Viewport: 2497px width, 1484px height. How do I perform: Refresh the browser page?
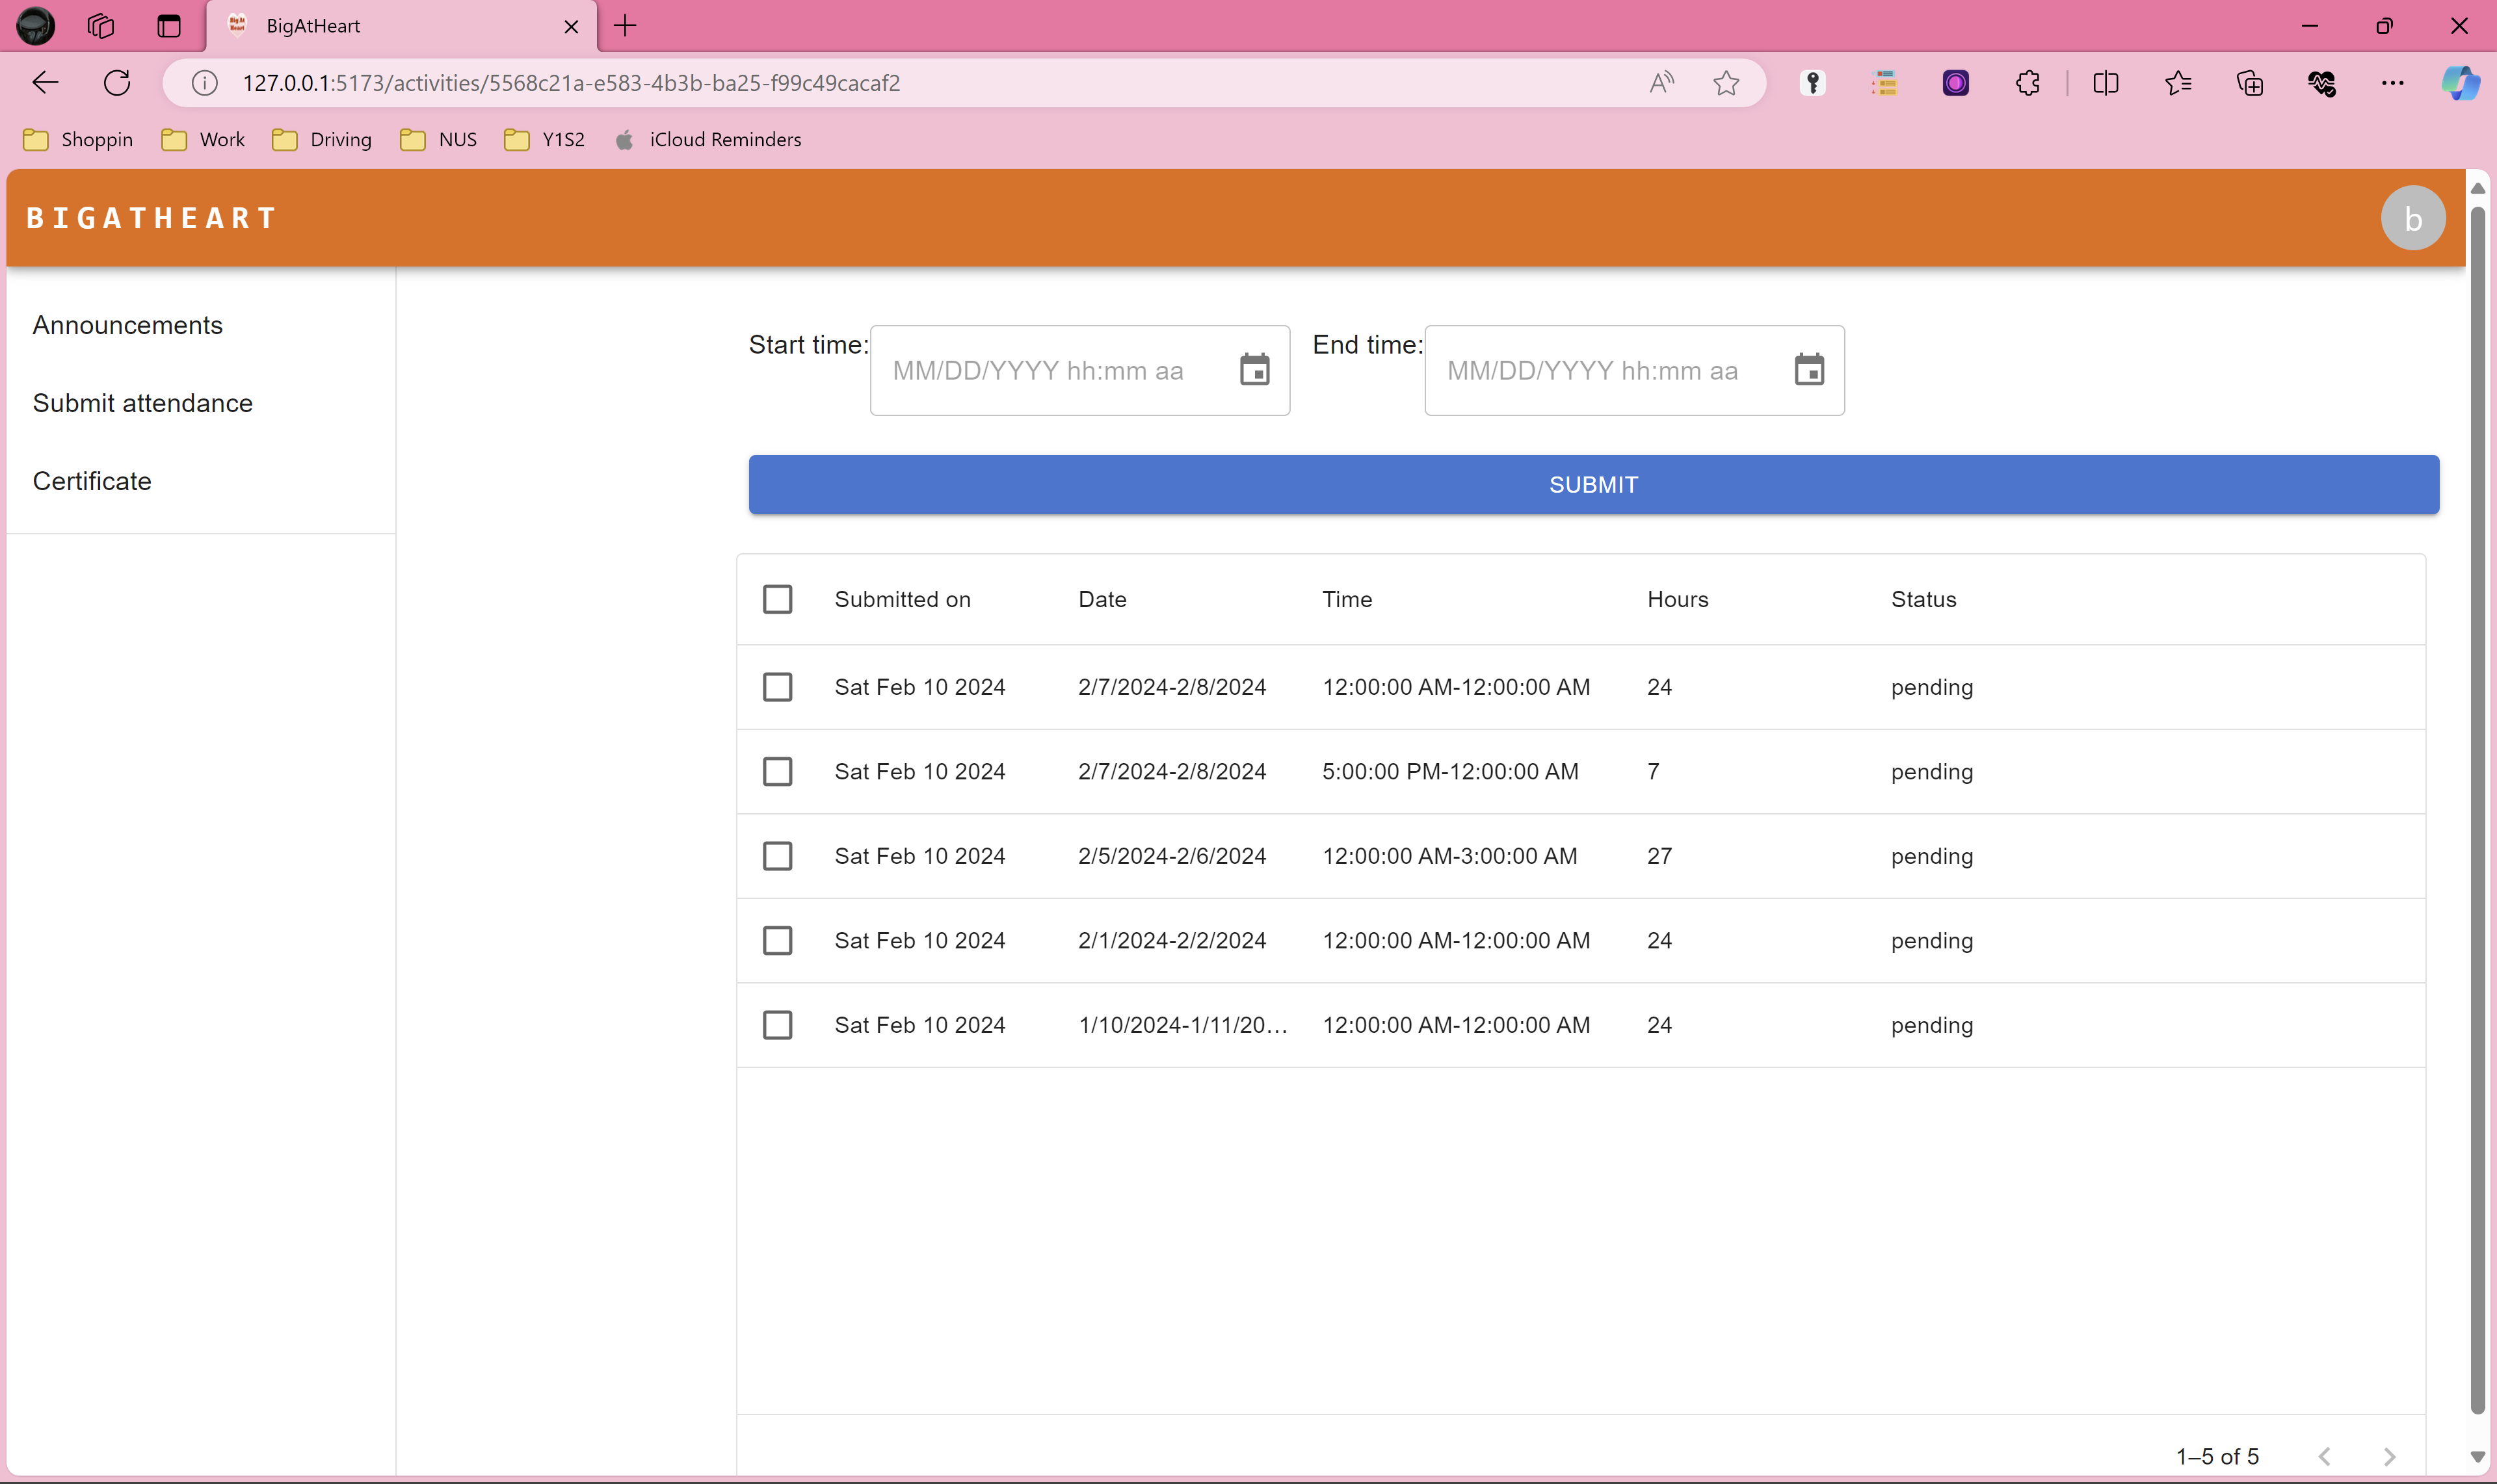click(117, 83)
